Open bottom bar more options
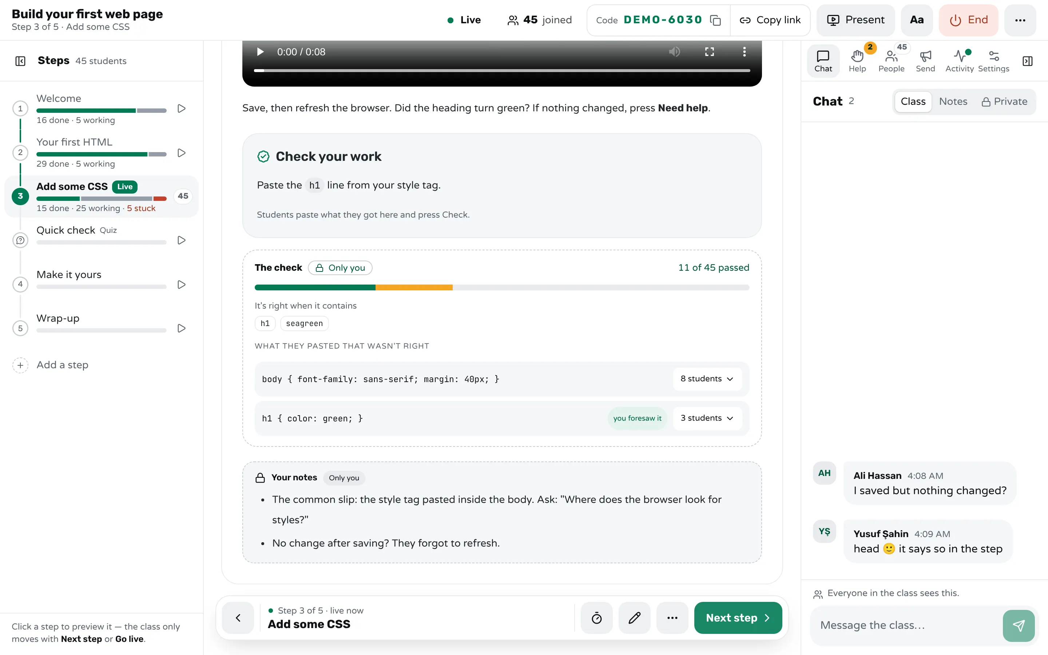The height and width of the screenshot is (655, 1048). [672, 618]
